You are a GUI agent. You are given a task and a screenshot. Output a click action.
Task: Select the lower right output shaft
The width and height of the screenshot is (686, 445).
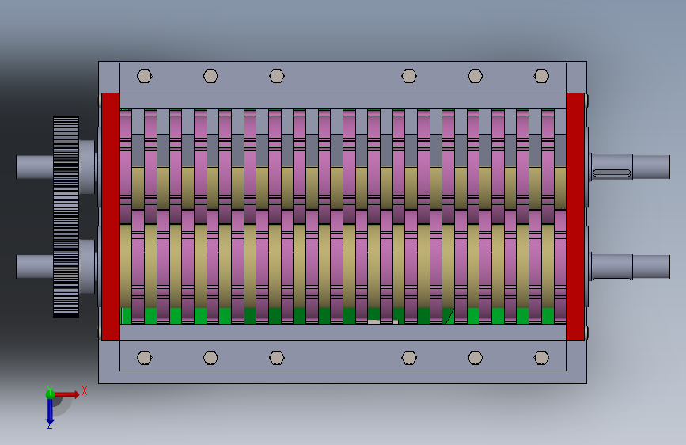(631, 266)
